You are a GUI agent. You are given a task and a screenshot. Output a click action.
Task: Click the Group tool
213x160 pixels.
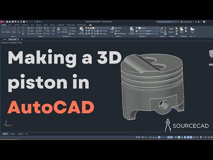(x=162, y=30)
